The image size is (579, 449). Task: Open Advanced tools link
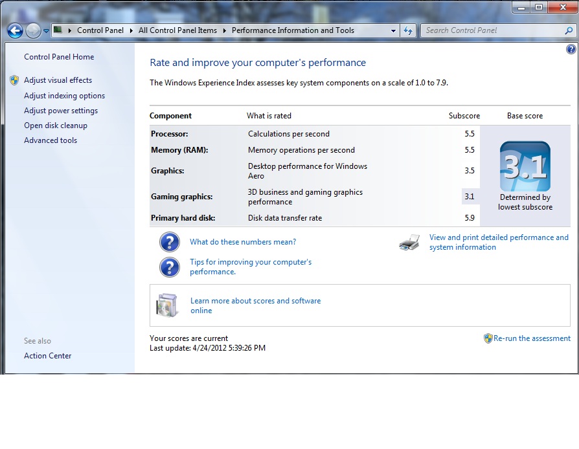(51, 140)
